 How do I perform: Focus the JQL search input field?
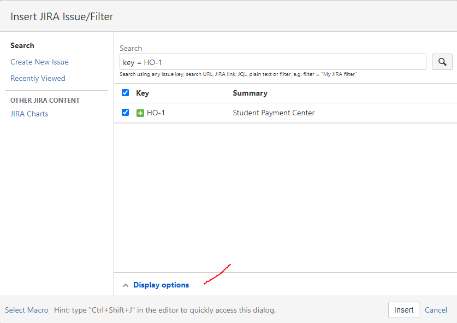tap(273, 62)
